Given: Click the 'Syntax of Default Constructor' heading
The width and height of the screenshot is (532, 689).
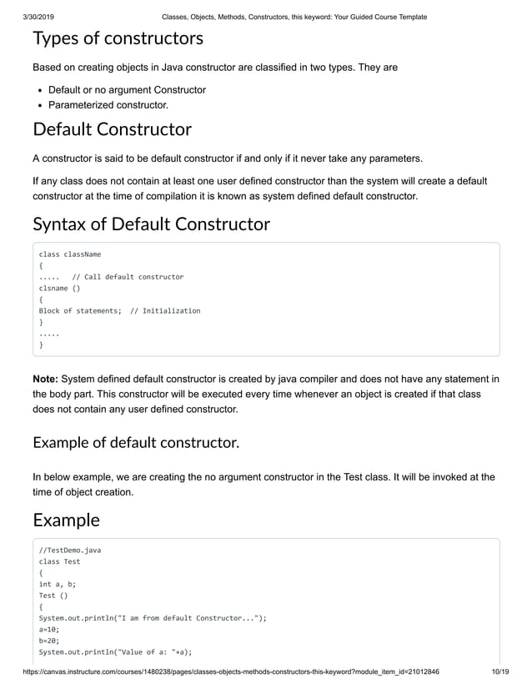Looking at the screenshot, I should point(152,224).
